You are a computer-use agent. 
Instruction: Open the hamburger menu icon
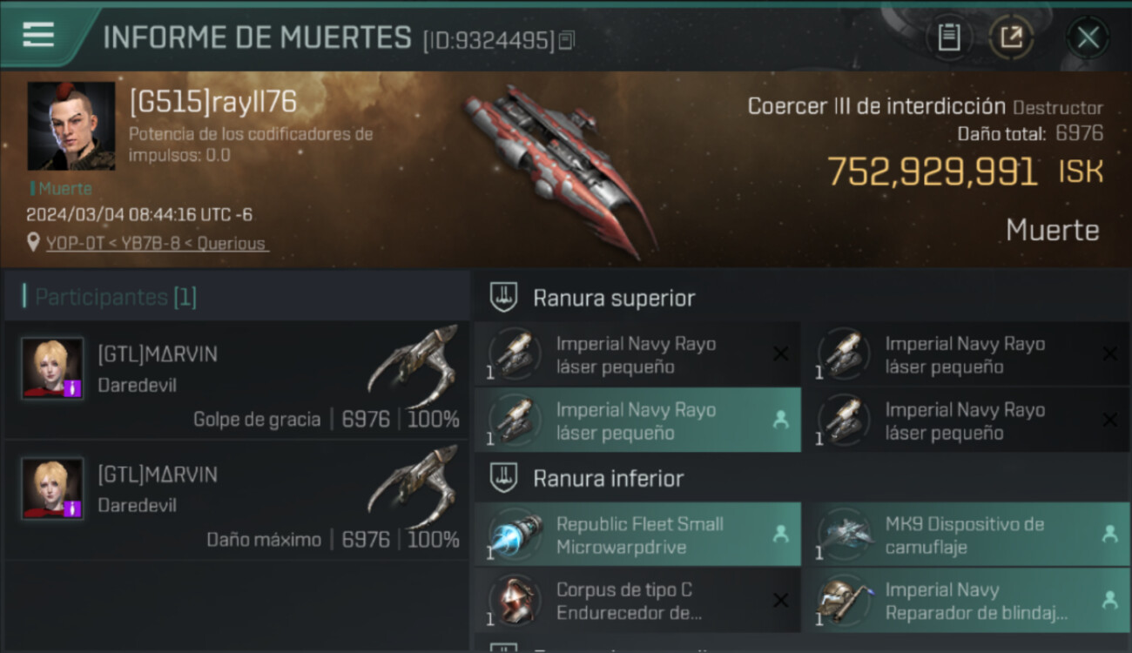click(38, 35)
